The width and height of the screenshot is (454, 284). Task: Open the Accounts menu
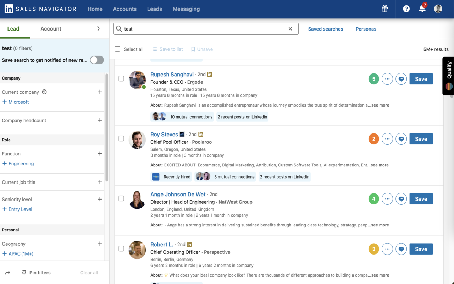(124, 9)
